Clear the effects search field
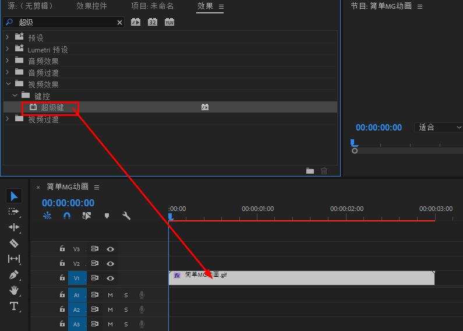The image size is (463, 331). click(x=120, y=22)
